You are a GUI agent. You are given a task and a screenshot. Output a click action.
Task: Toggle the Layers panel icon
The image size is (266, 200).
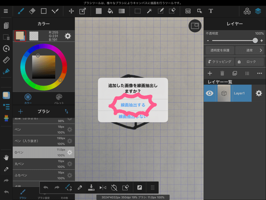[x=258, y=11]
